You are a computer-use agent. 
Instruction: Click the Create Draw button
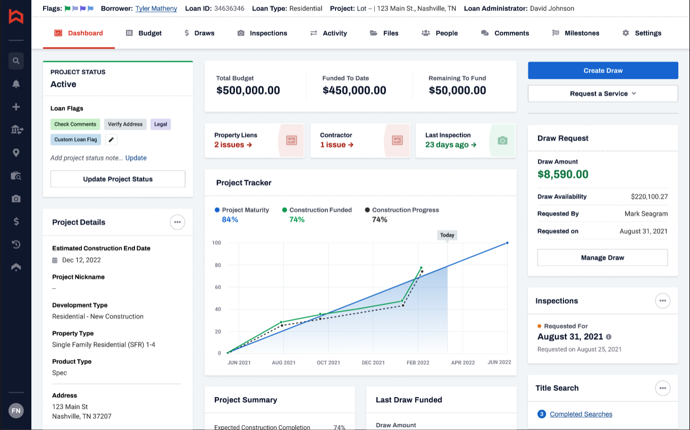[x=602, y=70]
